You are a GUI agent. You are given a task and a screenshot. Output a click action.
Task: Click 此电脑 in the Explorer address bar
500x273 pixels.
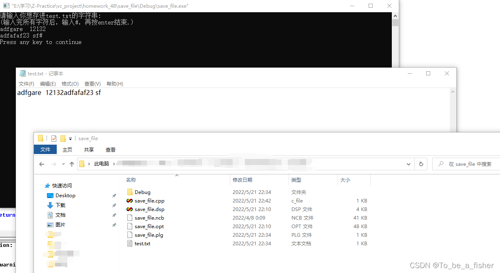(102, 164)
